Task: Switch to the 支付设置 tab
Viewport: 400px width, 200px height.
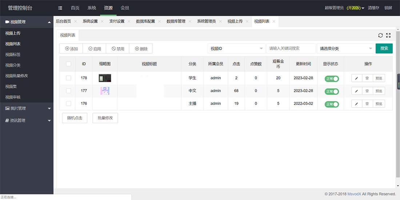Action: point(117,21)
